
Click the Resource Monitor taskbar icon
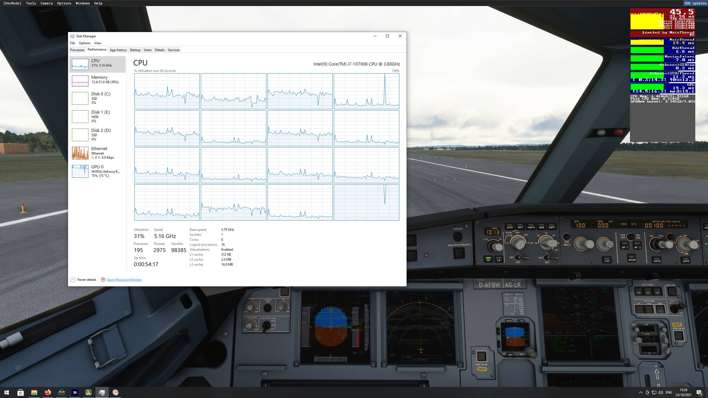point(116,392)
